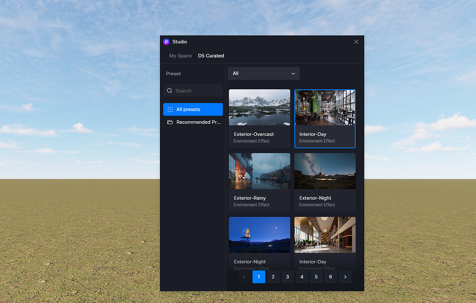Click the magnifier icon in Search box

coord(170,91)
